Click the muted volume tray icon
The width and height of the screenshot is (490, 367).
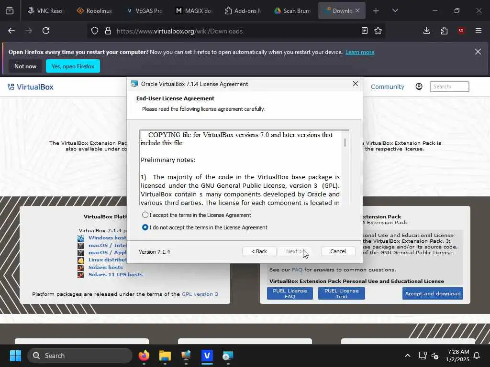click(x=434, y=356)
